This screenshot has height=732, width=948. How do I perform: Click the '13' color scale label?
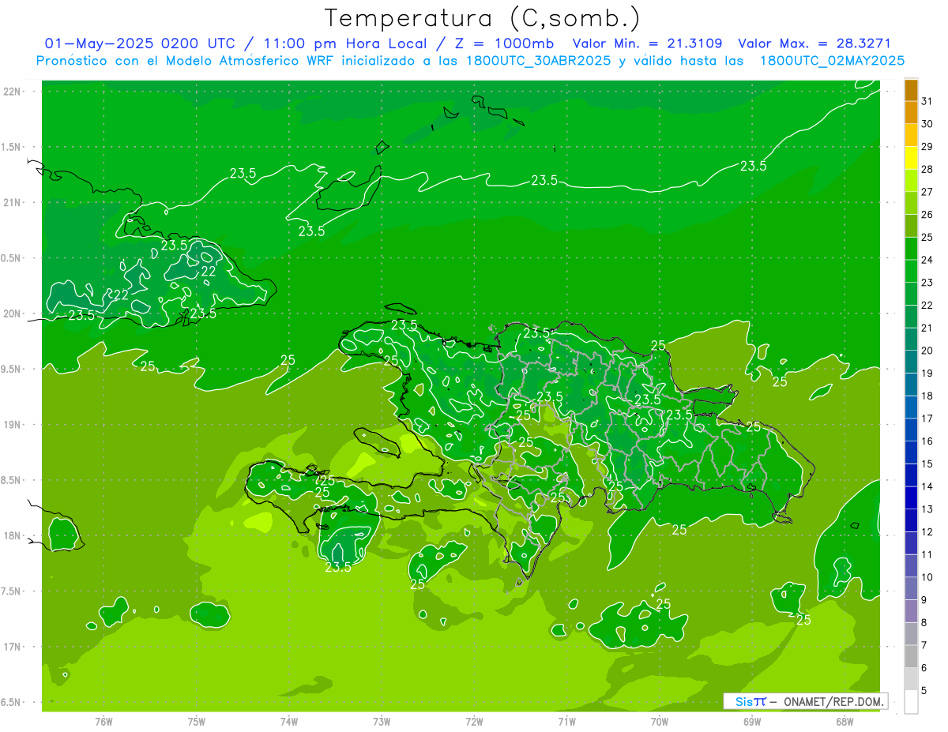927,509
